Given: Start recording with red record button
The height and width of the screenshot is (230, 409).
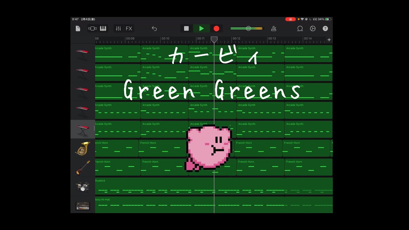Looking at the screenshot, I should point(216,28).
